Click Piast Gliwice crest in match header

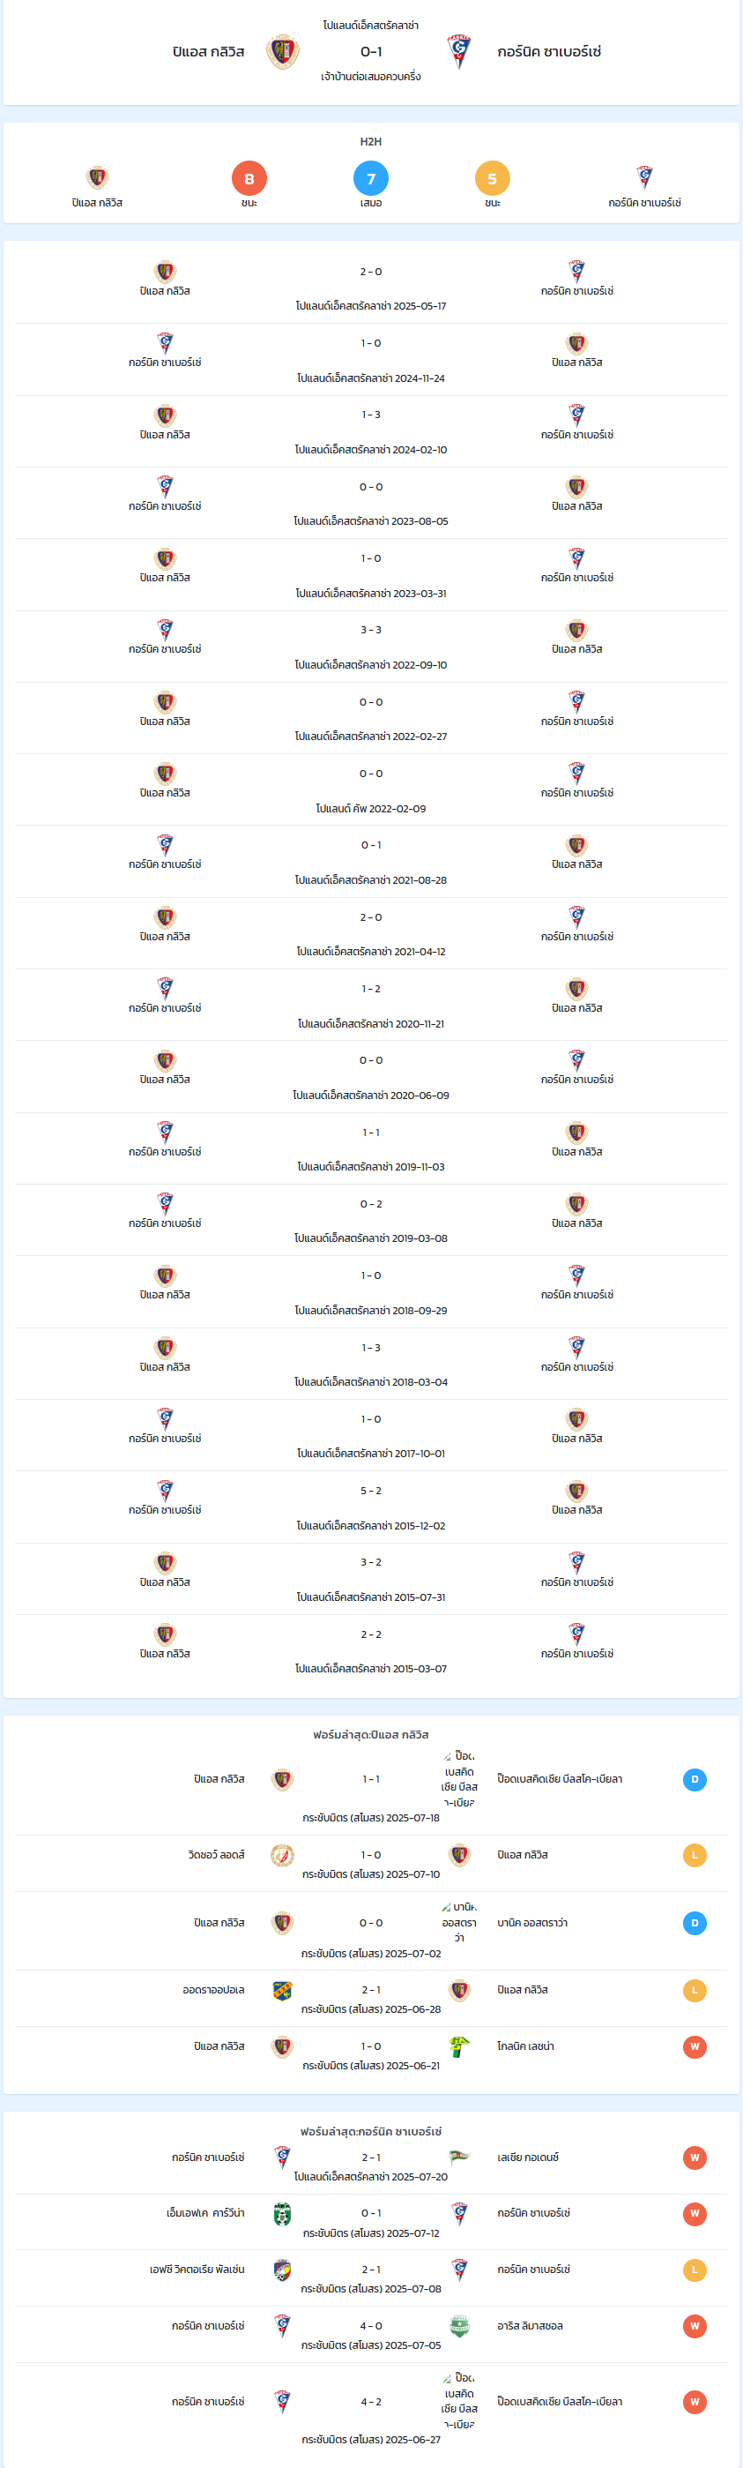click(x=282, y=52)
